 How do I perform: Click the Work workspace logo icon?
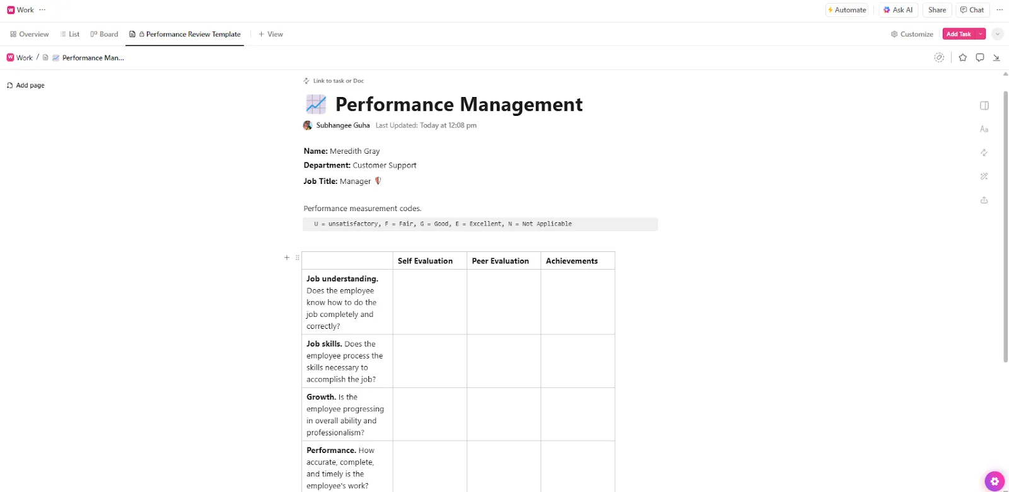click(11, 10)
